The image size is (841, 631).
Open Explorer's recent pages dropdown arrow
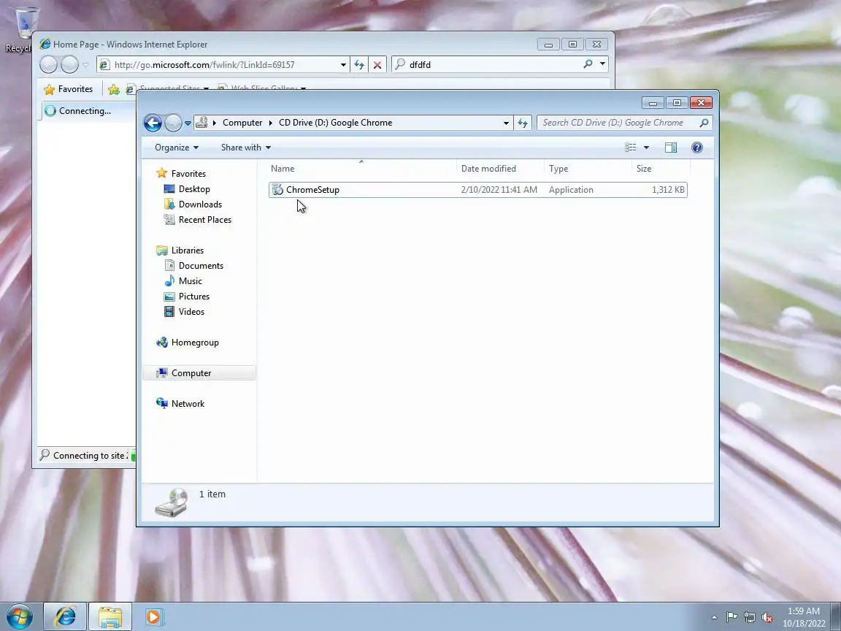[188, 123]
